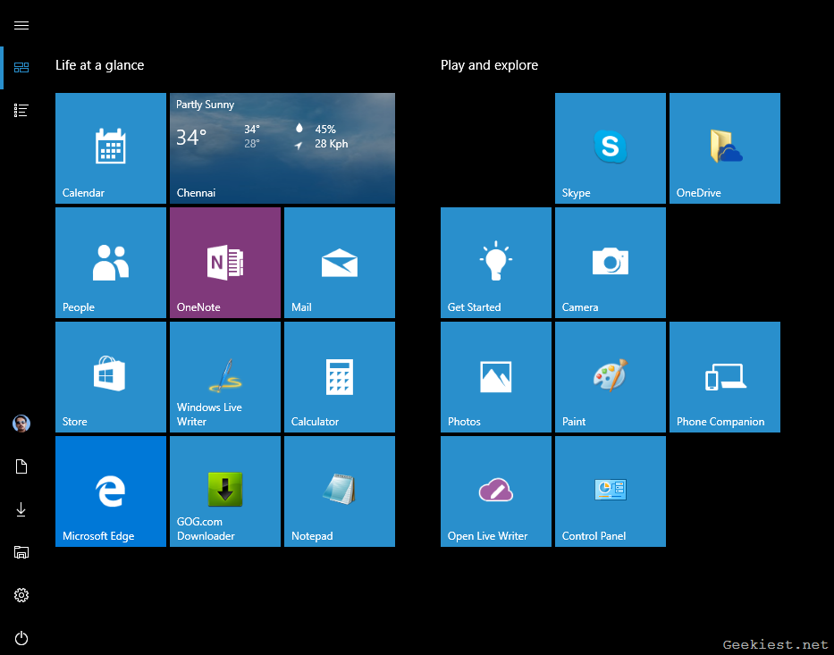This screenshot has height=655, width=834.
Task: Select the Life at a glance group header
Action: 99,65
